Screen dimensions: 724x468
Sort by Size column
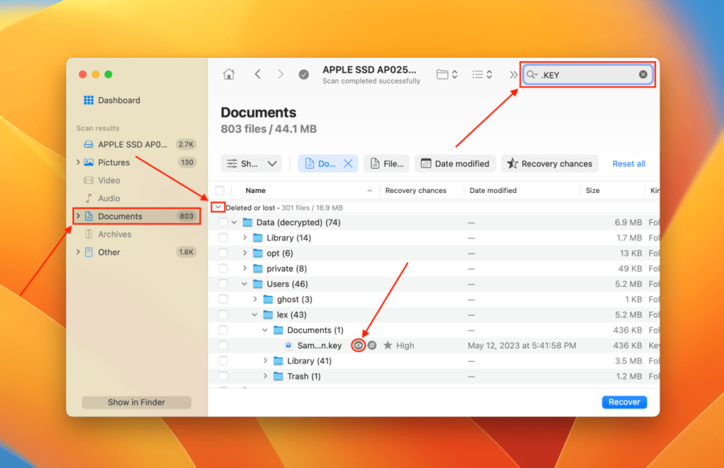click(x=592, y=190)
